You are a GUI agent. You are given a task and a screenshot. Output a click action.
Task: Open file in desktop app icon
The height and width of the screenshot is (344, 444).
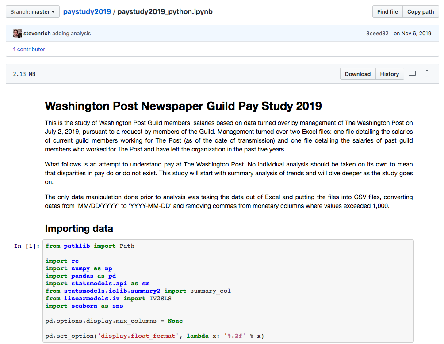412,74
